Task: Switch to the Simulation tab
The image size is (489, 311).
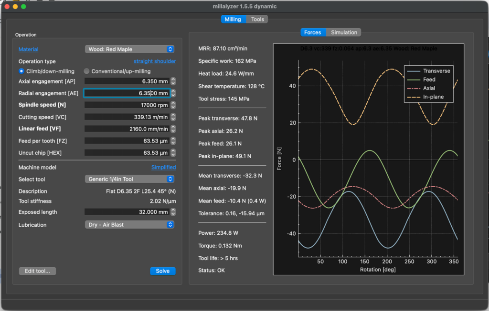Action: 344,32
